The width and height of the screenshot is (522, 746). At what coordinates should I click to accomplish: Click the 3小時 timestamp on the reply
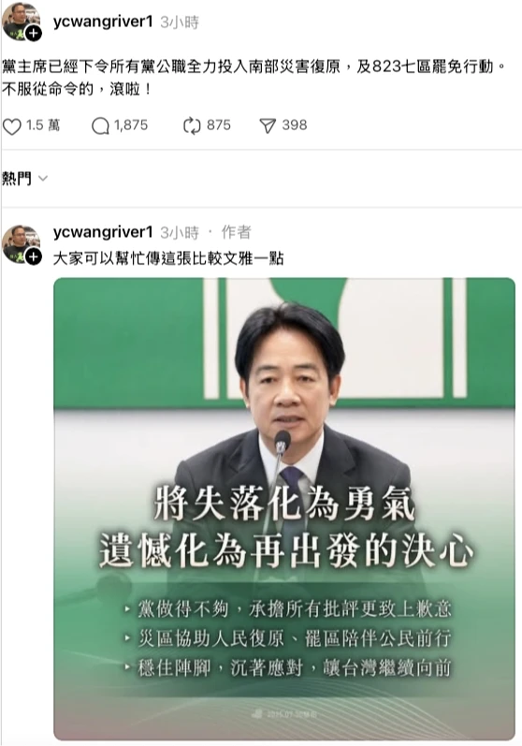(x=180, y=233)
